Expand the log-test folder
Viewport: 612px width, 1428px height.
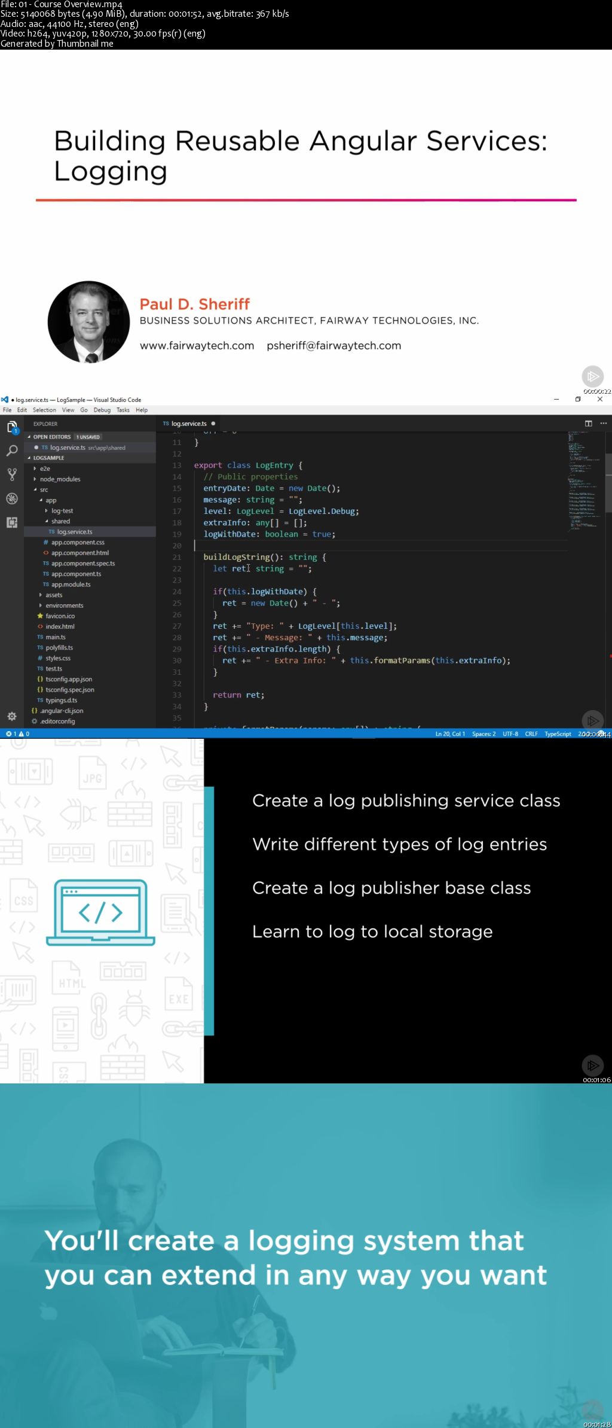[x=47, y=511]
